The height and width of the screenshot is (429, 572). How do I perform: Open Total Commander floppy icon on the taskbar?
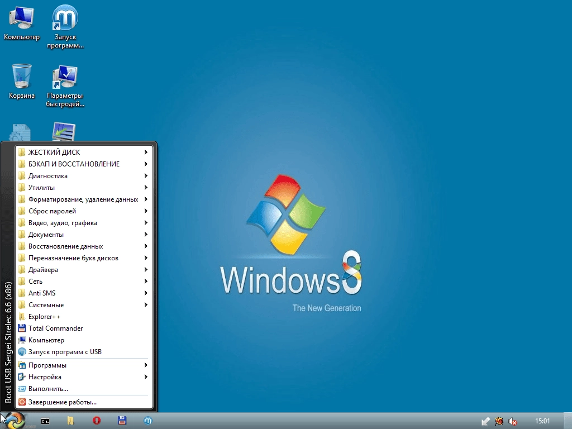122,421
